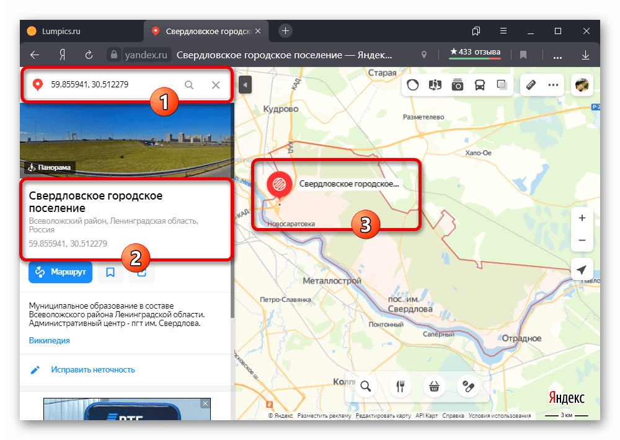The height and width of the screenshot is (440, 620).
Task: Save place with the bookmark icon
Action: (110, 272)
